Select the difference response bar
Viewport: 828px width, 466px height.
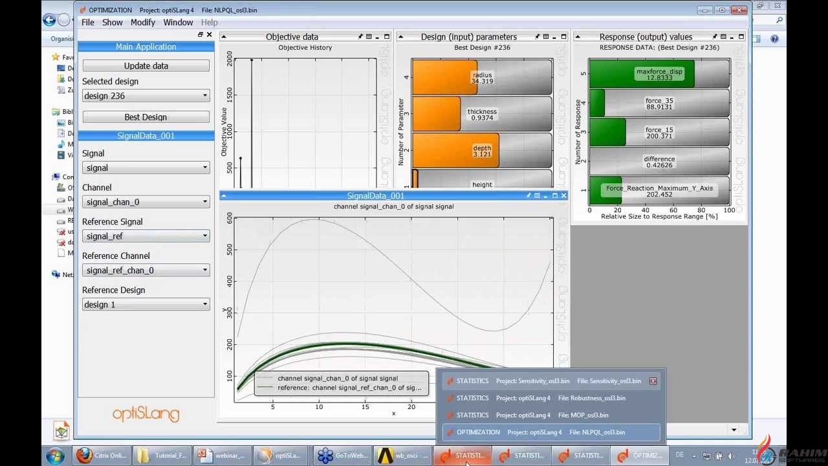[x=659, y=162]
